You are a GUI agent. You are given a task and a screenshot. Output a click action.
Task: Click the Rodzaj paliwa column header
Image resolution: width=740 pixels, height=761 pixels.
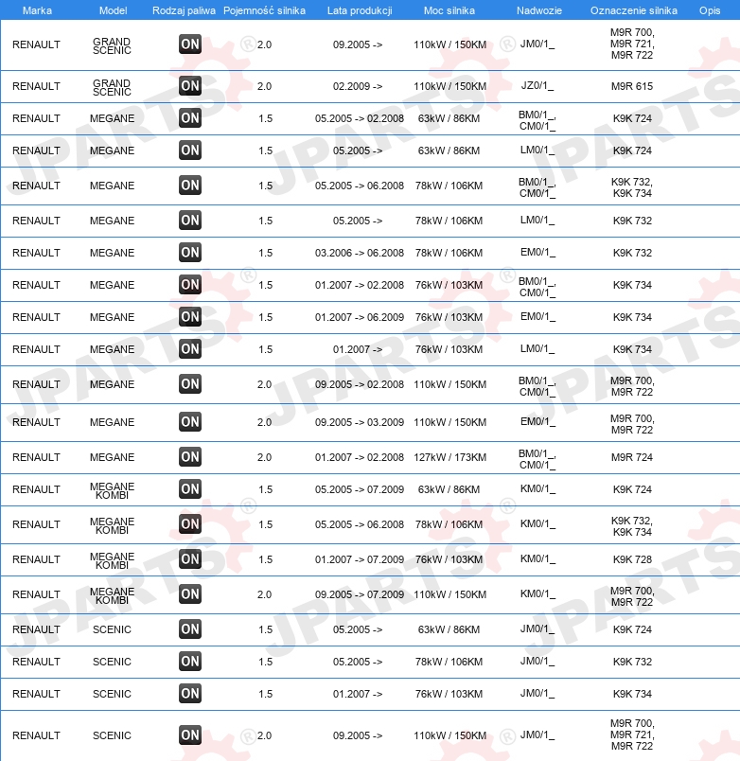(184, 10)
